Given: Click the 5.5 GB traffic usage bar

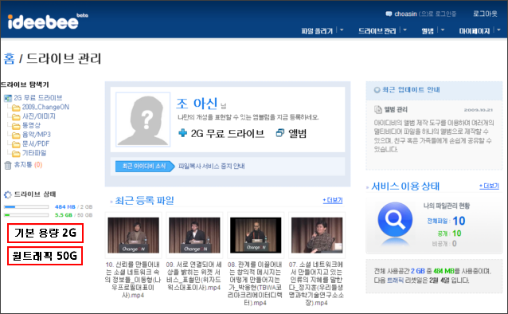Looking at the screenshot, I should 26,214.
